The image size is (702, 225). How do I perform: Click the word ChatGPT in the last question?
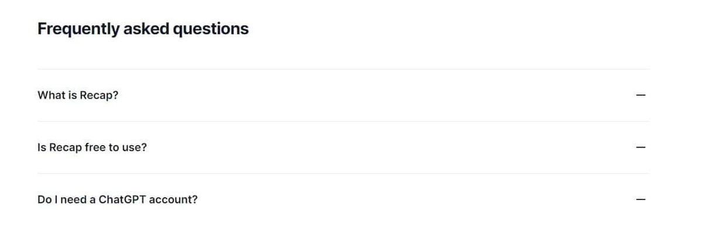(x=122, y=199)
